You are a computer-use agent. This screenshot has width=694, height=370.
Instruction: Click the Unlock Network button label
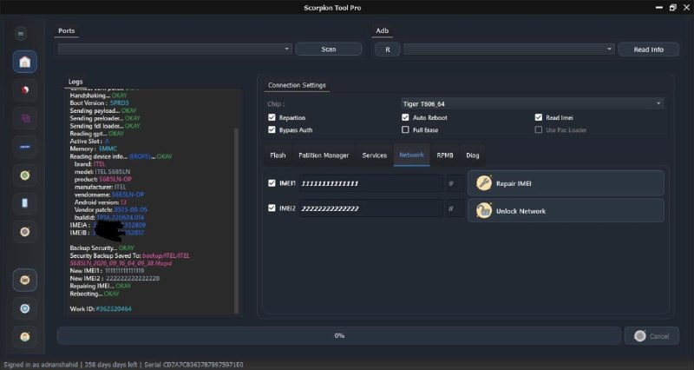521,211
